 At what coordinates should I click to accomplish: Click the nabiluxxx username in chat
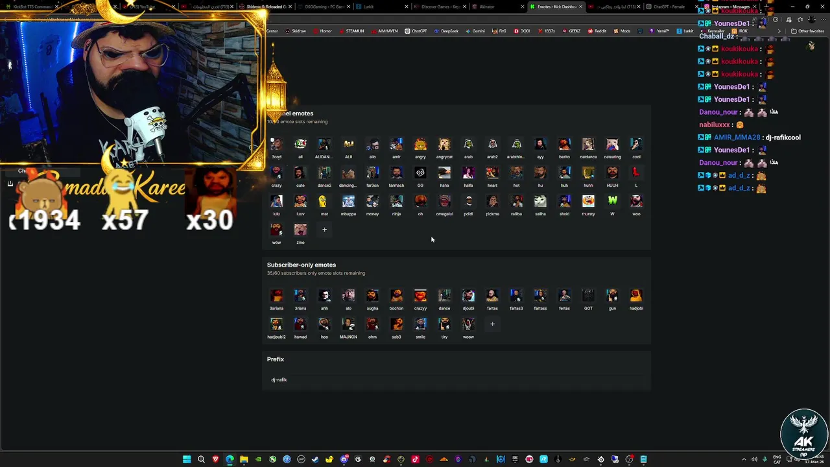coord(715,125)
